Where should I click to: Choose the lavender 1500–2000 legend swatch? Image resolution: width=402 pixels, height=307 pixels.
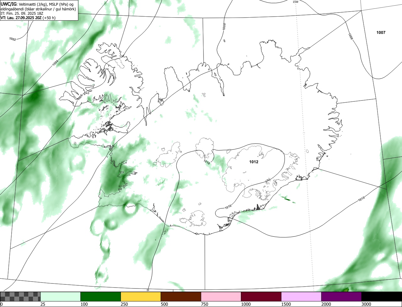pos(301,296)
